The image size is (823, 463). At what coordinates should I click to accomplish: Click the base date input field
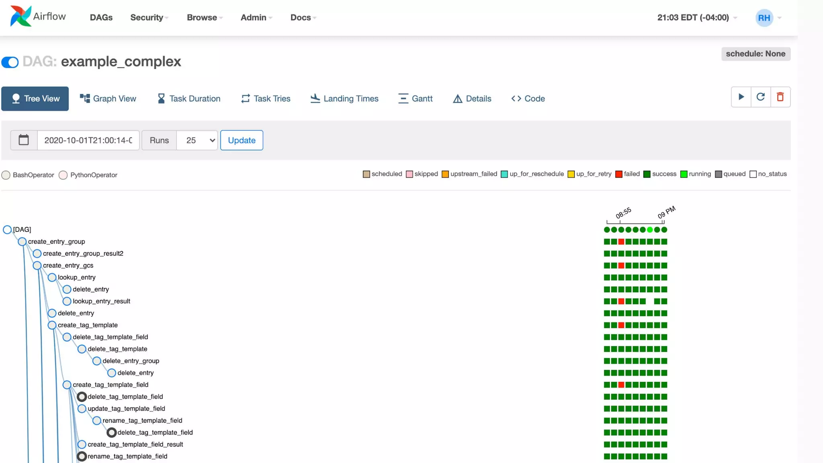88,140
